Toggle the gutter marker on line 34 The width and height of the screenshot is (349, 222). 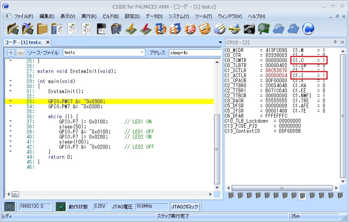[x=10, y=106]
